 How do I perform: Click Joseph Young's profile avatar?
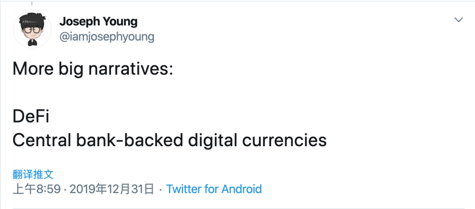32,29
